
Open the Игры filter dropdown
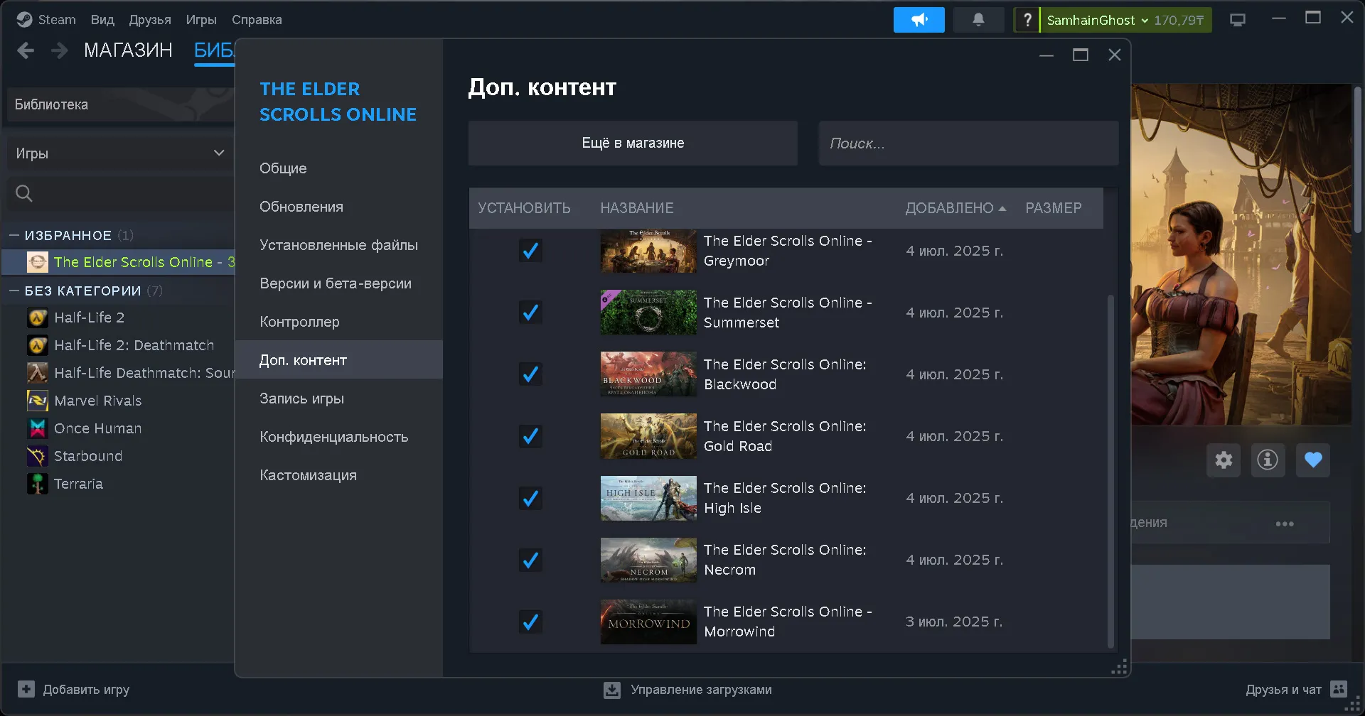pos(119,153)
